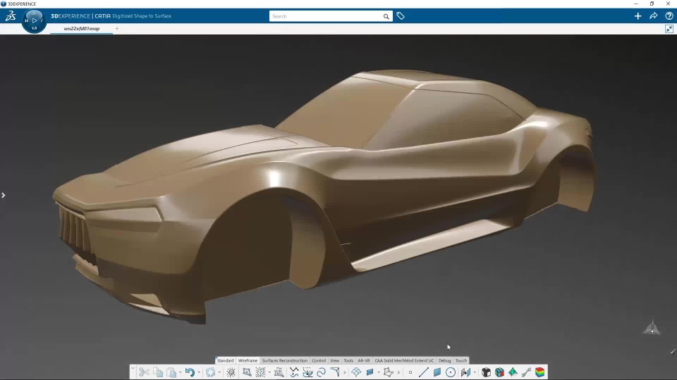Image resolution: width=677 pixels, height=380 pixels.
Task: Click the Undo arrow icon
Action: [x=189, y=372]
